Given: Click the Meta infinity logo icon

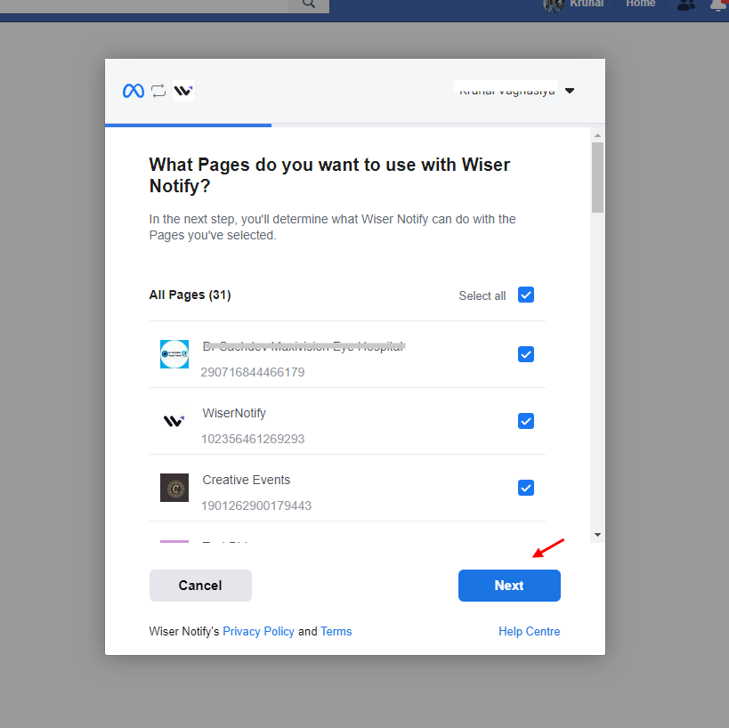Looking at the screenshot, I should click(x=134, y=91).
